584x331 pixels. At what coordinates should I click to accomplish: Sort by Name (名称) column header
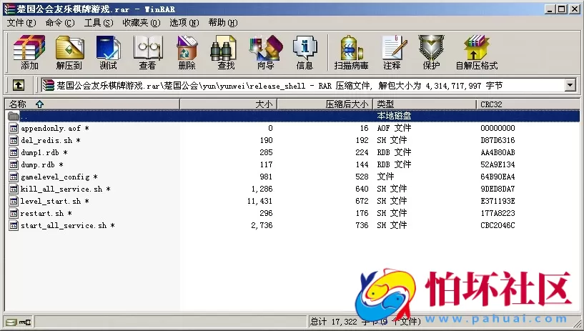[92, 104]
